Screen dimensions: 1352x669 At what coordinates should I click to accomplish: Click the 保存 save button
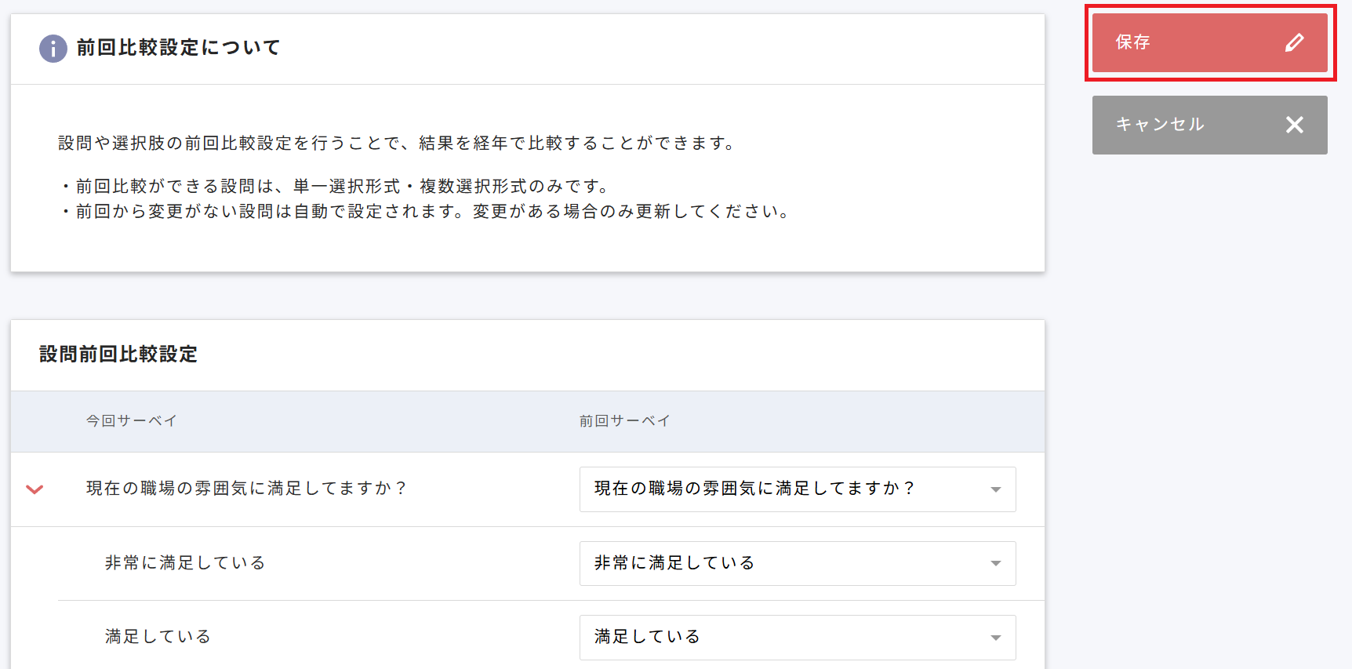pyautogui.click(x=1209, y=42)
